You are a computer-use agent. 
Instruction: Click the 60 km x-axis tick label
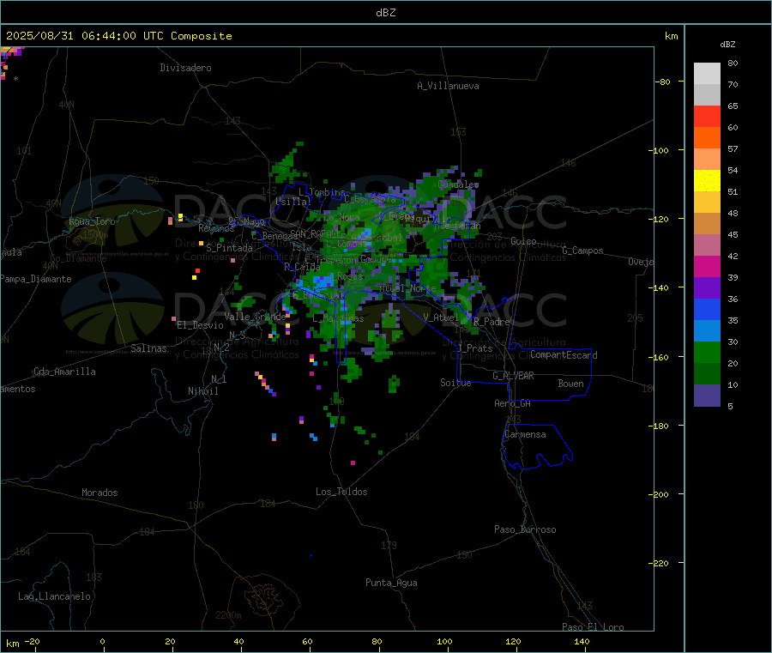(307, 641)
